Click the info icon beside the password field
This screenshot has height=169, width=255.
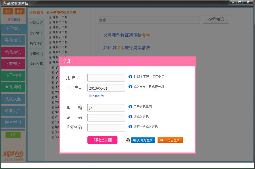[130, 117]
